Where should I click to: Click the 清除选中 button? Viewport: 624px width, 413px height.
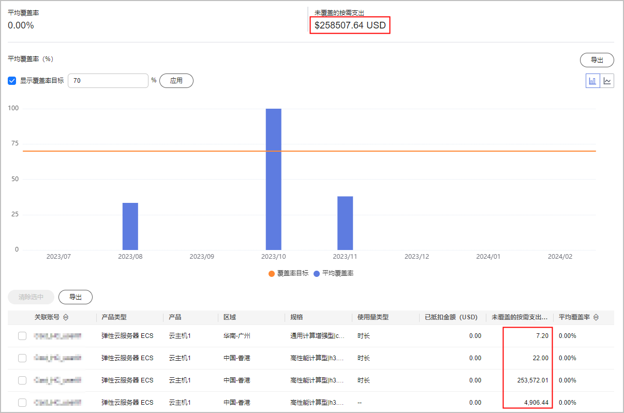coord(31,297)
